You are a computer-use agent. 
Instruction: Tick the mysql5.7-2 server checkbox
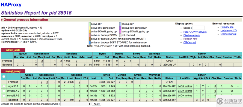4,91
